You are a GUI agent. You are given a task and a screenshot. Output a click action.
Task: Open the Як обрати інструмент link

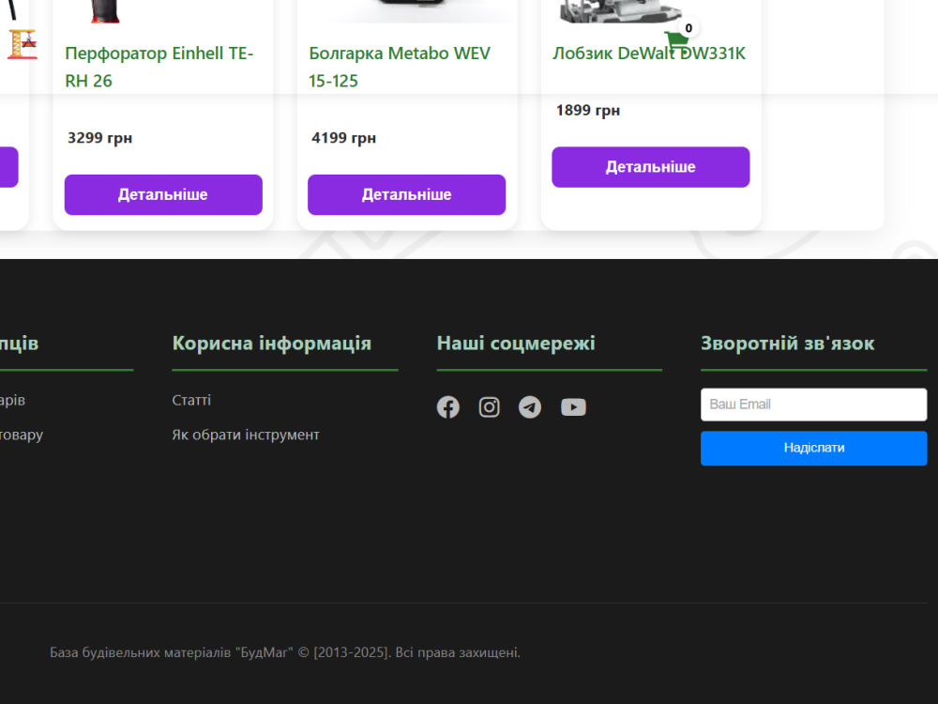pos(246,435)
